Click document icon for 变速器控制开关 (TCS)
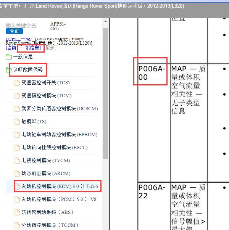The width and height of the screenshot is (229, 230). point(17,83)
